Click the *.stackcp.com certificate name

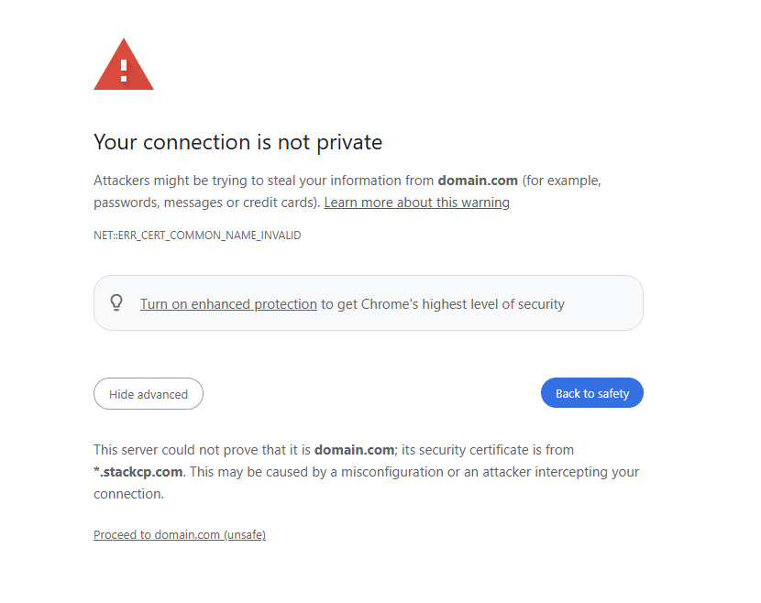coord(138,472)
